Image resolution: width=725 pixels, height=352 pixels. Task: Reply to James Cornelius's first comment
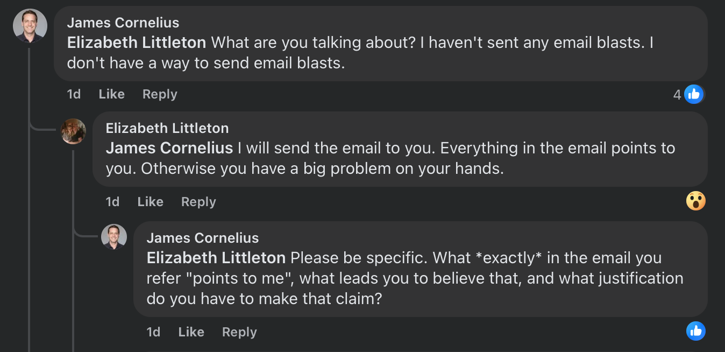click(159, 94)
